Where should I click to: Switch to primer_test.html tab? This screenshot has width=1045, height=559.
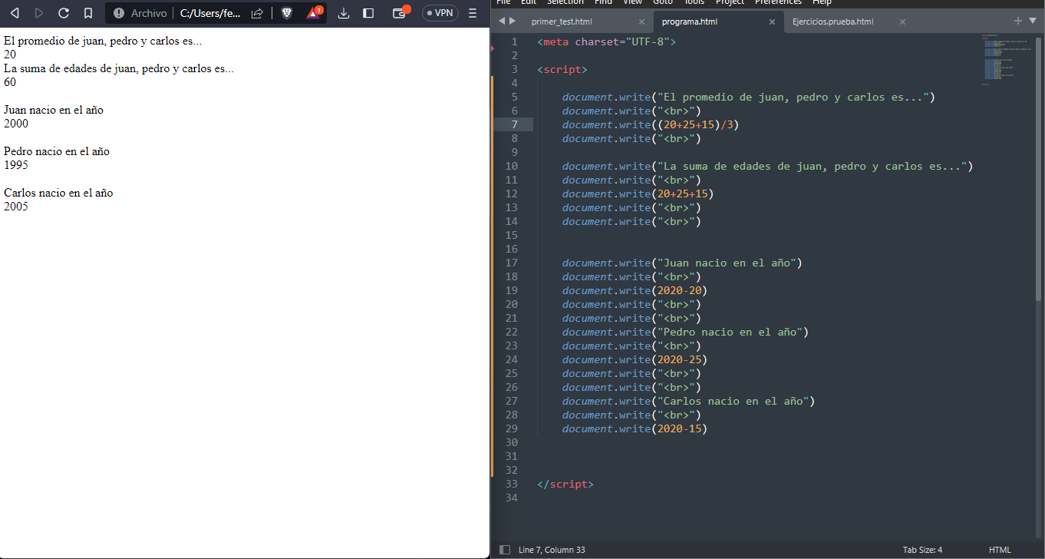coord(562,21)
